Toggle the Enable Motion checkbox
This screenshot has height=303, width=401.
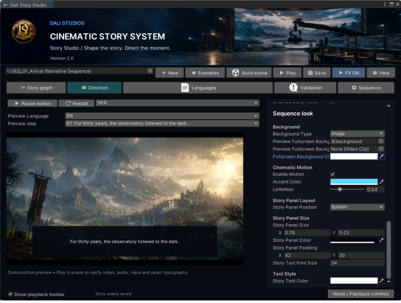click(333, 174)
